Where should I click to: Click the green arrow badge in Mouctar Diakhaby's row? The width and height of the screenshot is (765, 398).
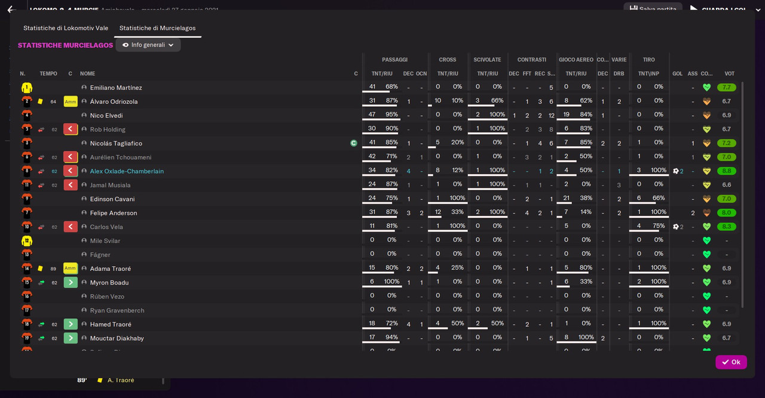coord(71,338)
